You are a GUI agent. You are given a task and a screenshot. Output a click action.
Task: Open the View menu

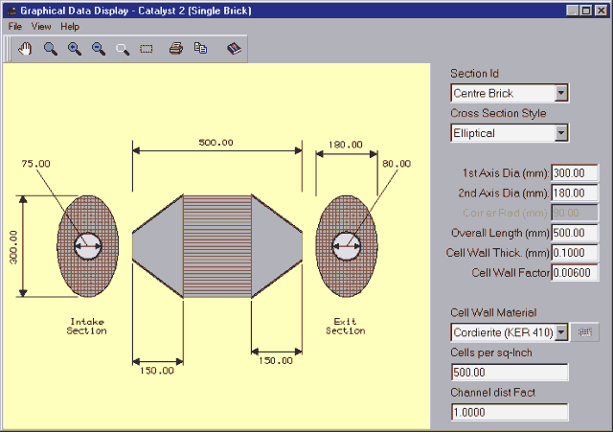tap(41, 27)
